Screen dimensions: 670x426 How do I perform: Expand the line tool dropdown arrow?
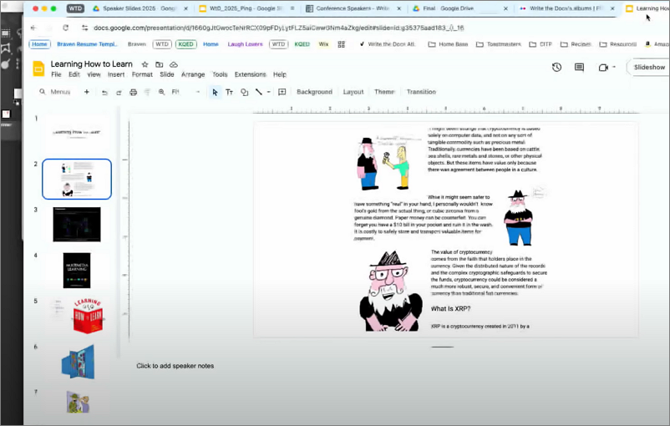269,92
